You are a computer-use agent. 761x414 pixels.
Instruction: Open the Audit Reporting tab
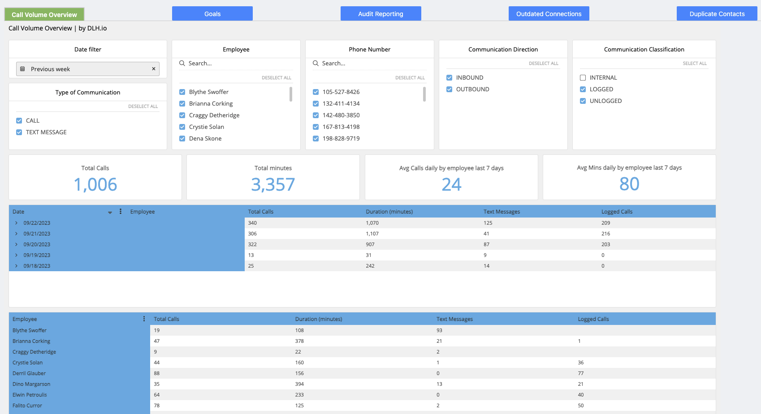click(x=380, y=14)
